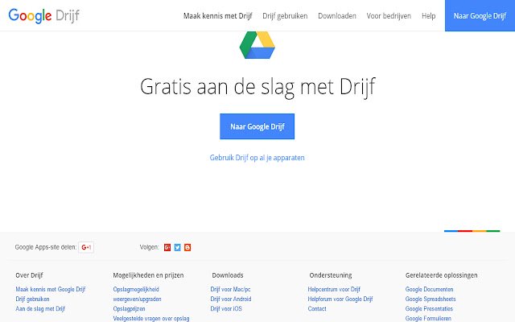Viewport: 515px width, 322px height.
Task: Open Drijf voor Mac/pc link
Action: click(231, 290)
